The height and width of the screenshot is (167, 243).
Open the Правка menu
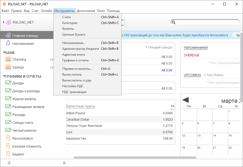coord(16,11)
